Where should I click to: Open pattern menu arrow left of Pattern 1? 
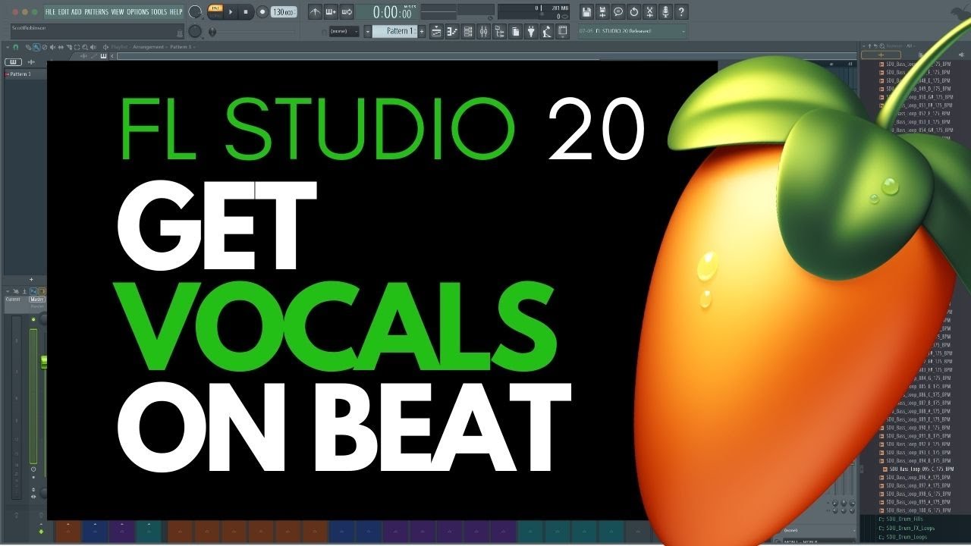(368, 31)
